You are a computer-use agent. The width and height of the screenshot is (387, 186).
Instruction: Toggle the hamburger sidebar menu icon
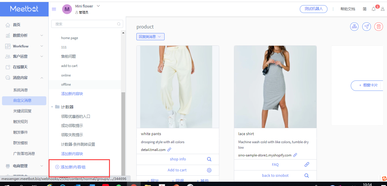tap(54, 9)
